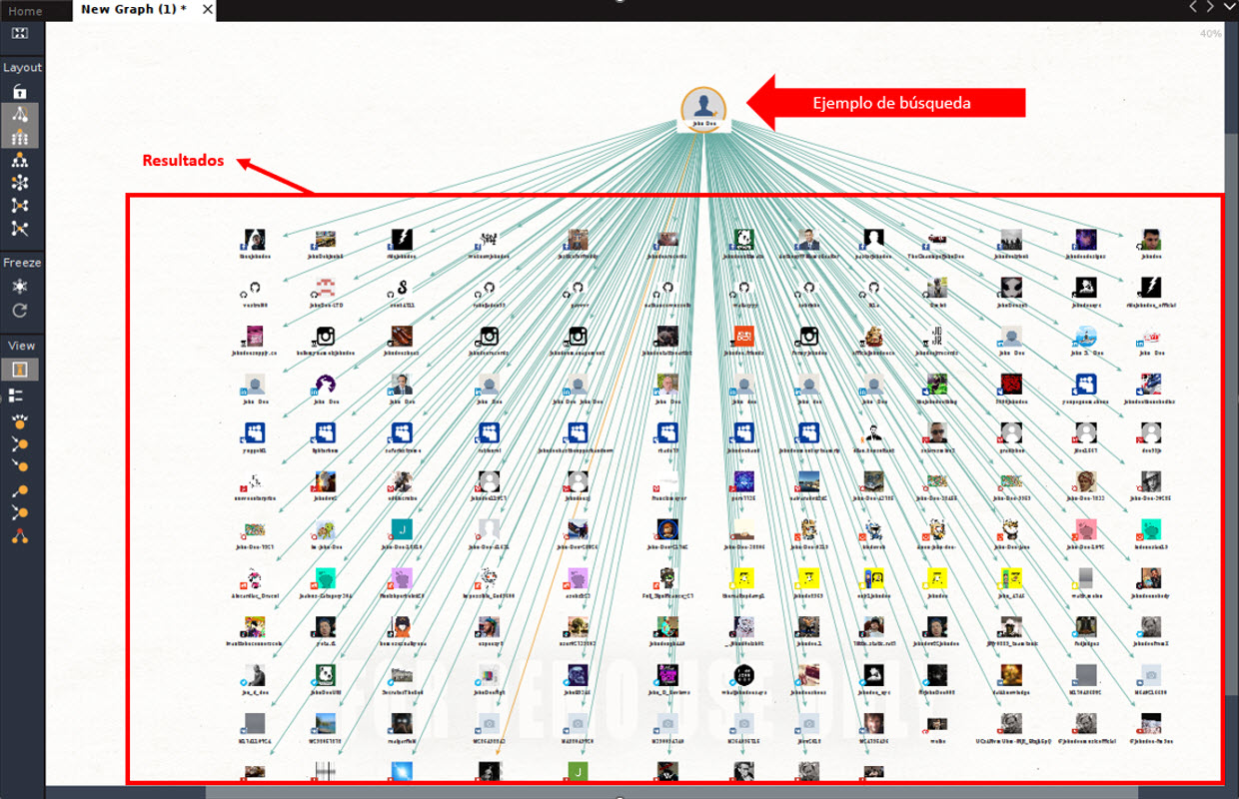1239x799 pixels.
Task: Select the GitHub node with the S logo
Action: pos(401,288)
